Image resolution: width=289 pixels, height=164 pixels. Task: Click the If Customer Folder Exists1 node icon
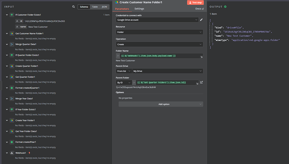(x=12, y=15)
